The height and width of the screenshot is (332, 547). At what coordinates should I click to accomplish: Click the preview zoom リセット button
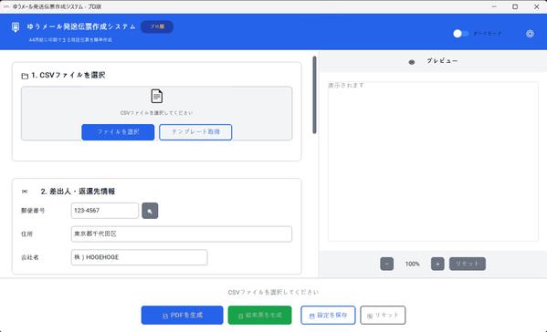click(468, 264)
